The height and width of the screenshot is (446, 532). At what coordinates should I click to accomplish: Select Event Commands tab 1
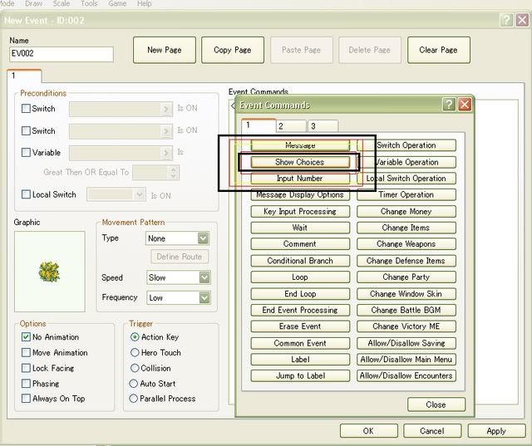click(x=259, y=125)
